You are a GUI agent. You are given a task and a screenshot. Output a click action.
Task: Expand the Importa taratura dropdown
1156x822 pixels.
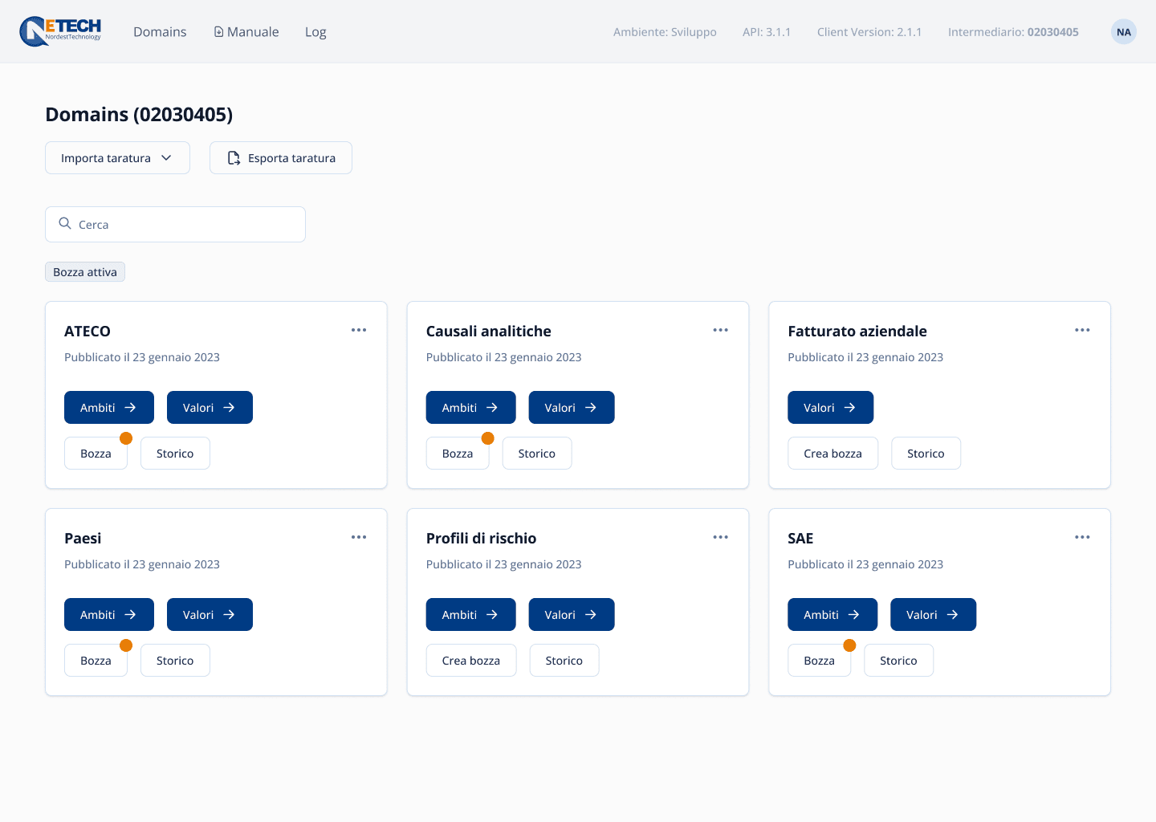[117, 158]
